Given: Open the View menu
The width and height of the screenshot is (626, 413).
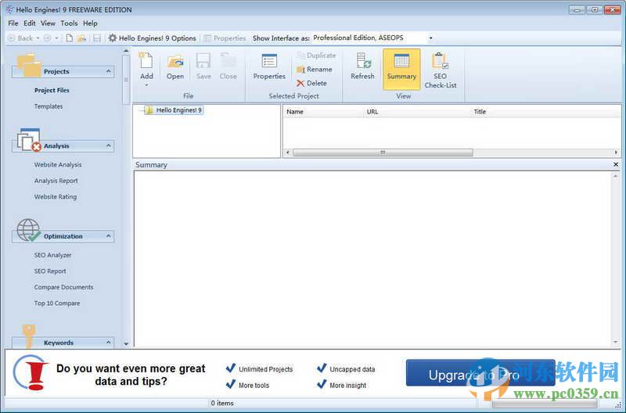Looking at the screenshot, I should point(48,23).
